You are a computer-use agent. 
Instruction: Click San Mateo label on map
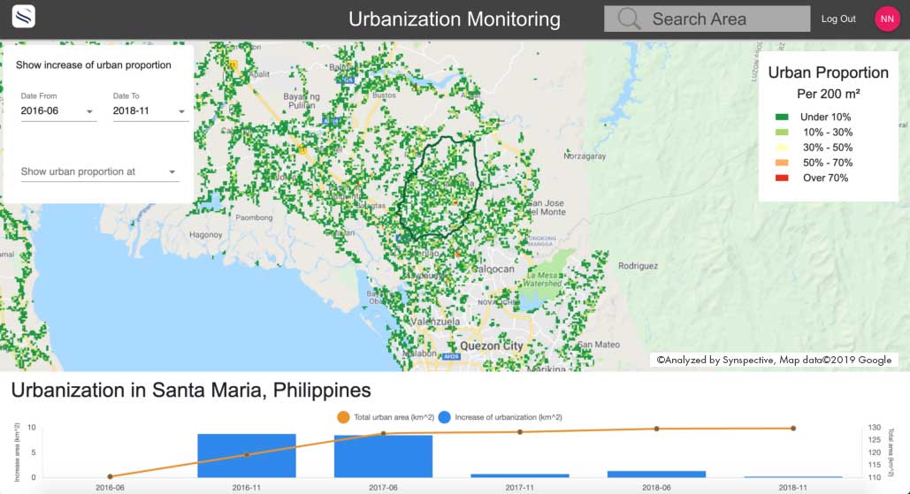pyautogui.click(x=599, y=345)
